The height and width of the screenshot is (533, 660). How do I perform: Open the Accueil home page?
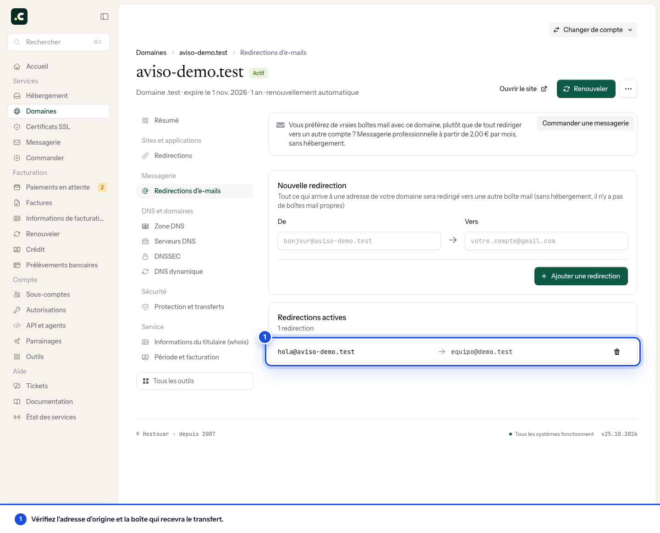pyautogui.click(x=59, y=66)
